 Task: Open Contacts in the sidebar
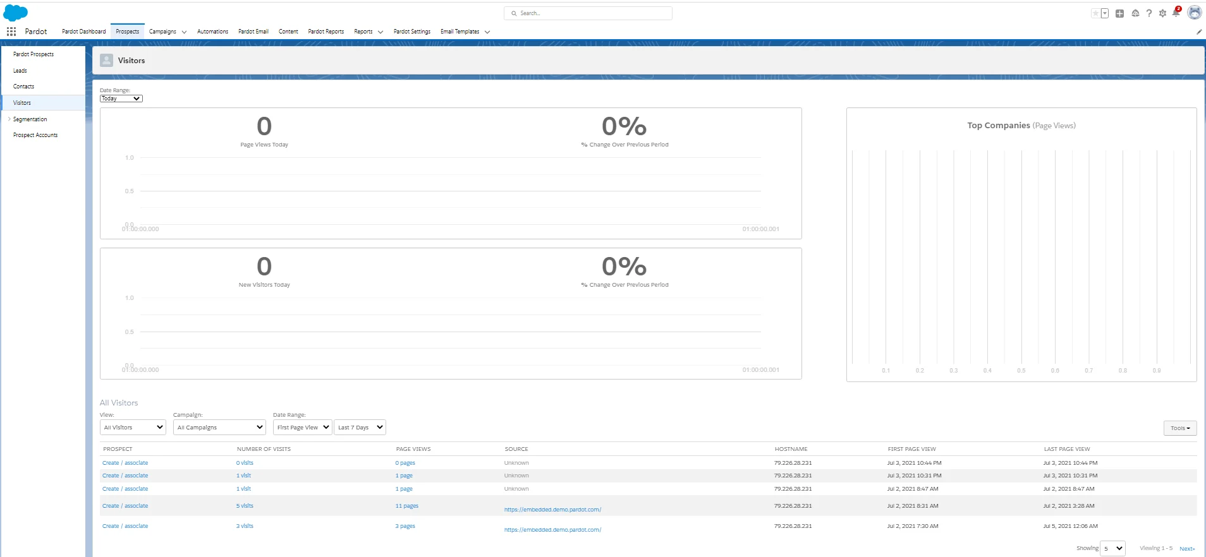pos(24,87)
